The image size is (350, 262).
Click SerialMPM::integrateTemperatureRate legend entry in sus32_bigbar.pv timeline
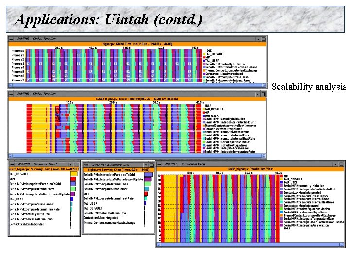pyautogui.click(x=229, y=152)
